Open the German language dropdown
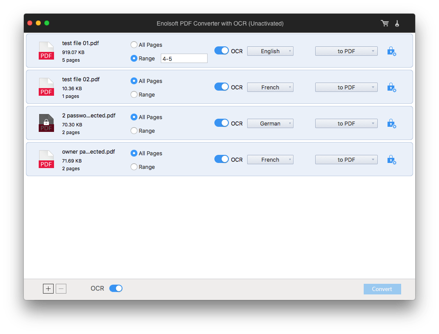The height and width of the screenshot is (334, 439). click(270, 123)
